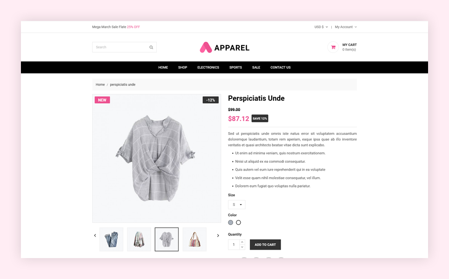This screenshot has width=449, height=279.
Task: Open the Size dropdown
Action: click(x=236, y=205)
